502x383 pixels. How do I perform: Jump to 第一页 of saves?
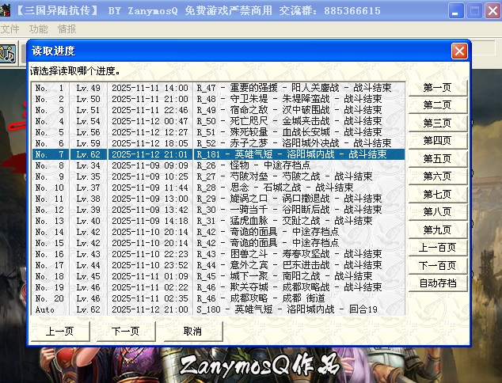tap(437, 87)
